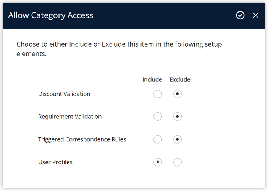Set Triggered Correspondence Rules to Exclude
The width and height of the screenshot is (268, 191).
[x=178, y=139]
